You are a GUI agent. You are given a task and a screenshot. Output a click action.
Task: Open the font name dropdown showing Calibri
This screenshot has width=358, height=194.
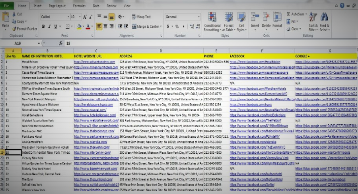tap(68, 17)
